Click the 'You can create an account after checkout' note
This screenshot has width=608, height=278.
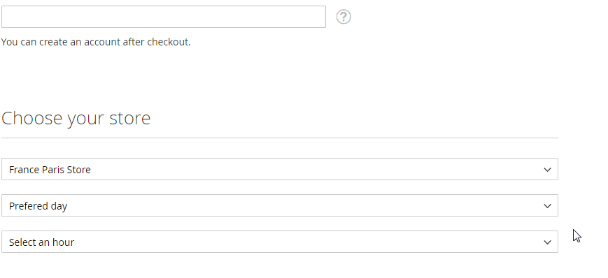96,42
